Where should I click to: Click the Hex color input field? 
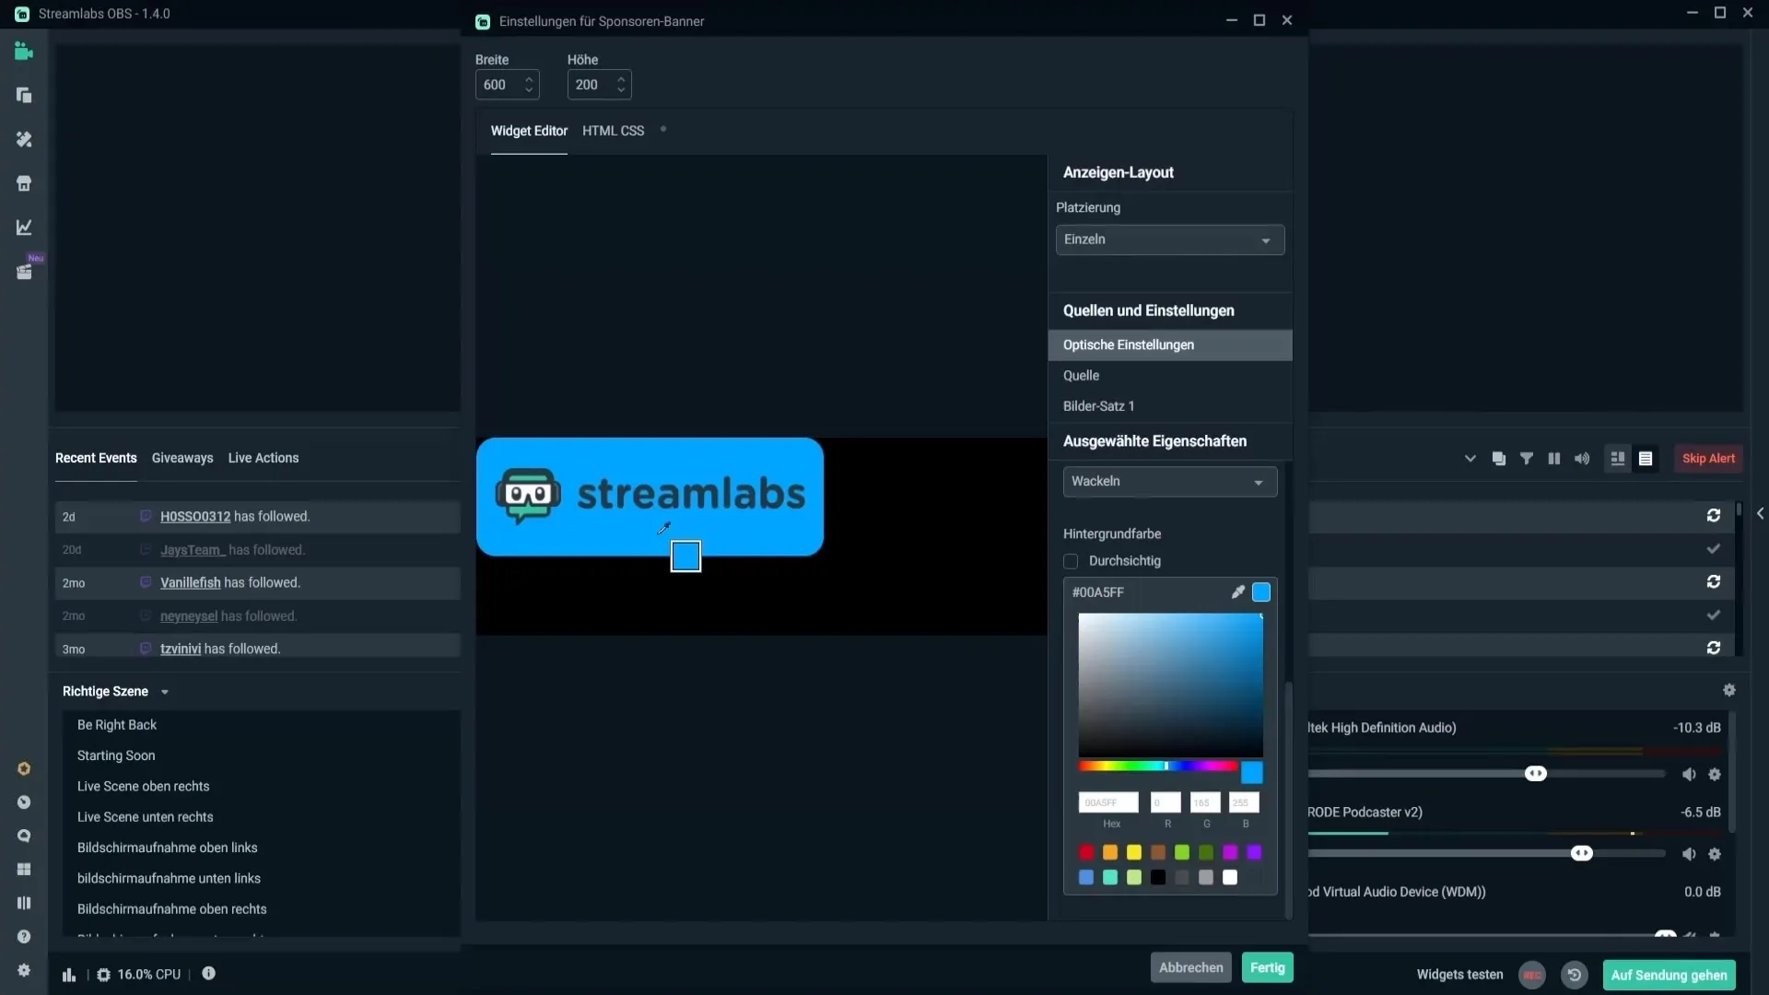pyautogui.click(x=1108, y=803)
